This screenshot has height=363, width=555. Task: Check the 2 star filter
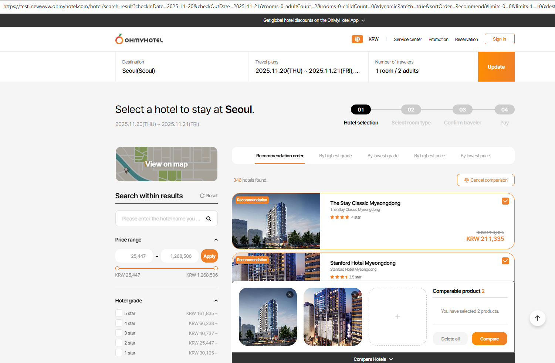click(119, 343)
